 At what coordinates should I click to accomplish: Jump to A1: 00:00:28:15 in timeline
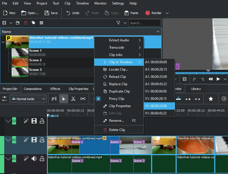(x=159, y=69)
